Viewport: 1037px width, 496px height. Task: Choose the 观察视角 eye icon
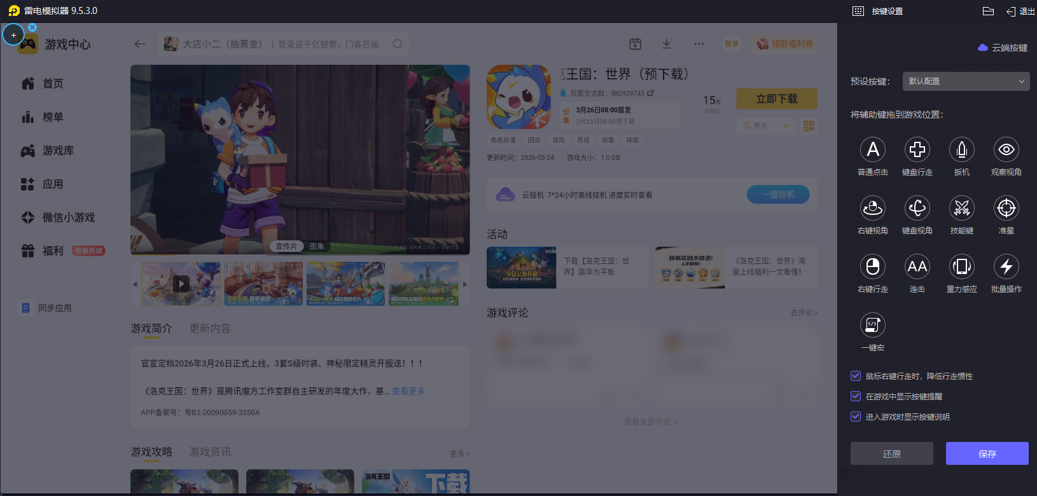1006,149
